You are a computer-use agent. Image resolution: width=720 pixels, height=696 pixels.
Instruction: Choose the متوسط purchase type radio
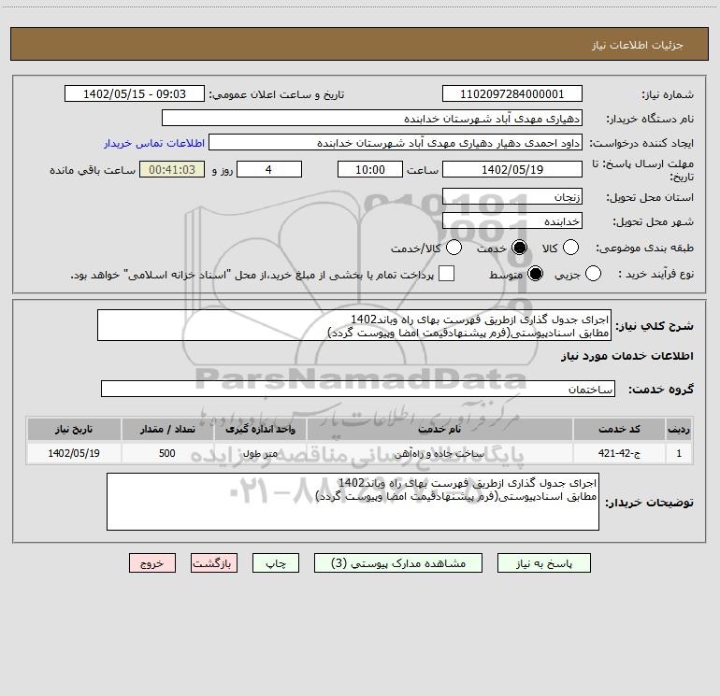click(535, 274)
